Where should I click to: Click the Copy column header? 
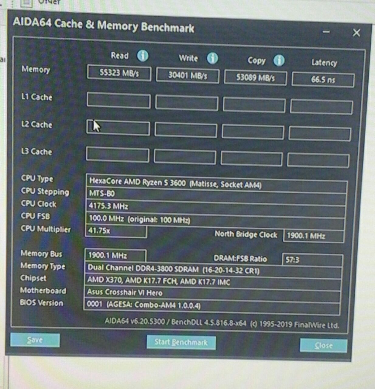[x=256, y=60]
